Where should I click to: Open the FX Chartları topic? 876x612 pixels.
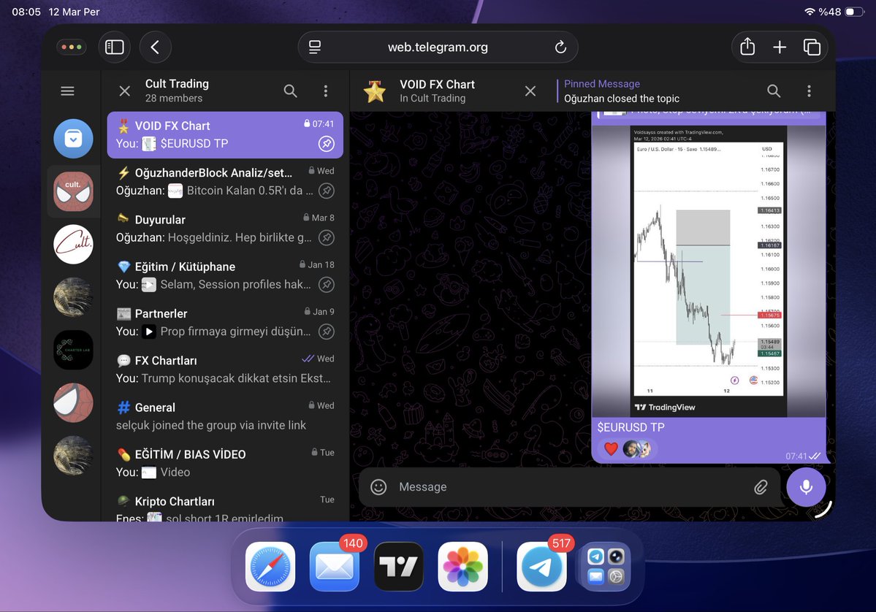225,370
